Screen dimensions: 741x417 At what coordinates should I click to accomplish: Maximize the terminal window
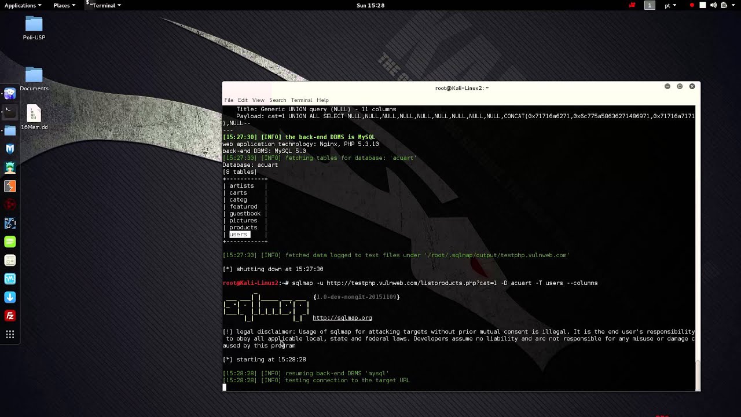tap(680, 86)
